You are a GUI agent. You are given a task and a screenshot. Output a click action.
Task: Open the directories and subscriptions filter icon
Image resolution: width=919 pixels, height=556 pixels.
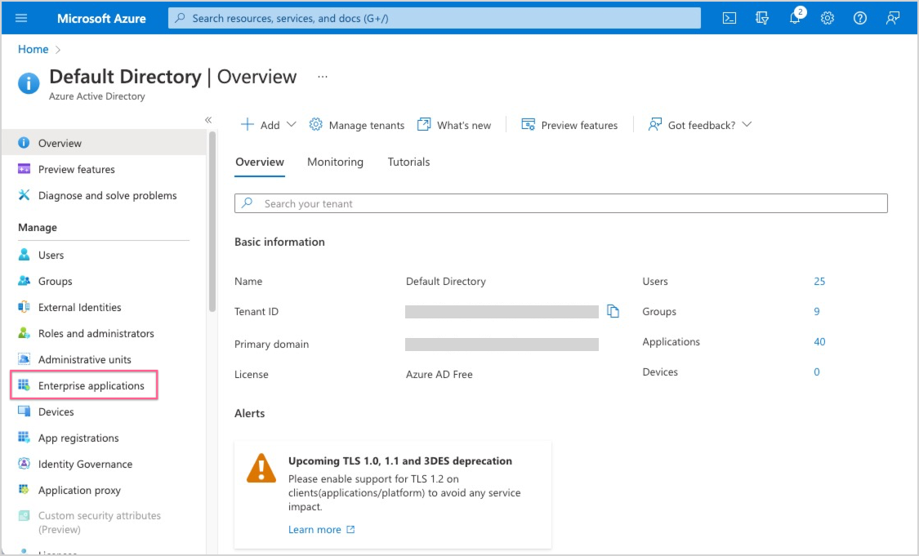762,18
